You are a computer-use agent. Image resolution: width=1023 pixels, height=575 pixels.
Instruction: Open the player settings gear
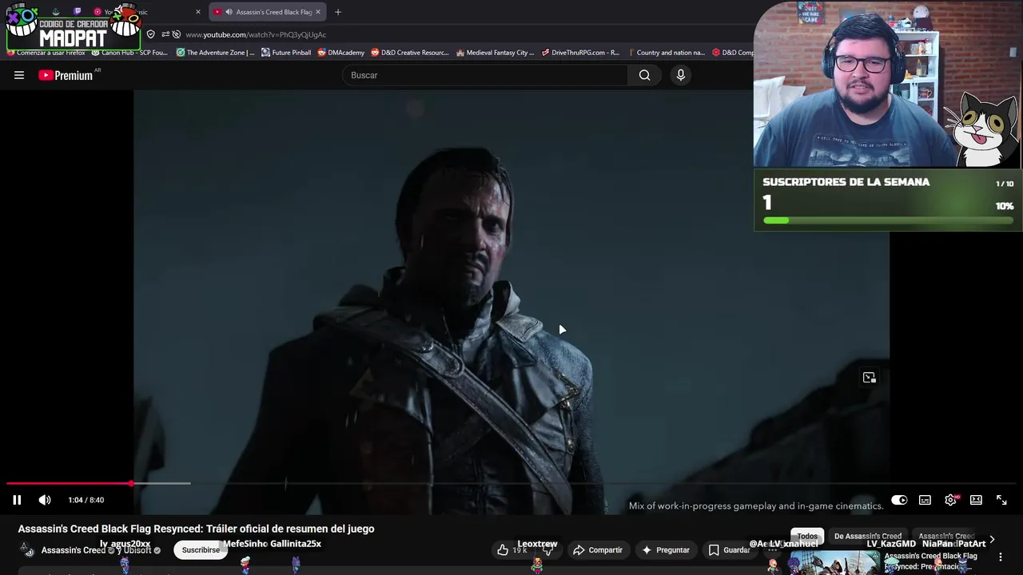(950, 500)
